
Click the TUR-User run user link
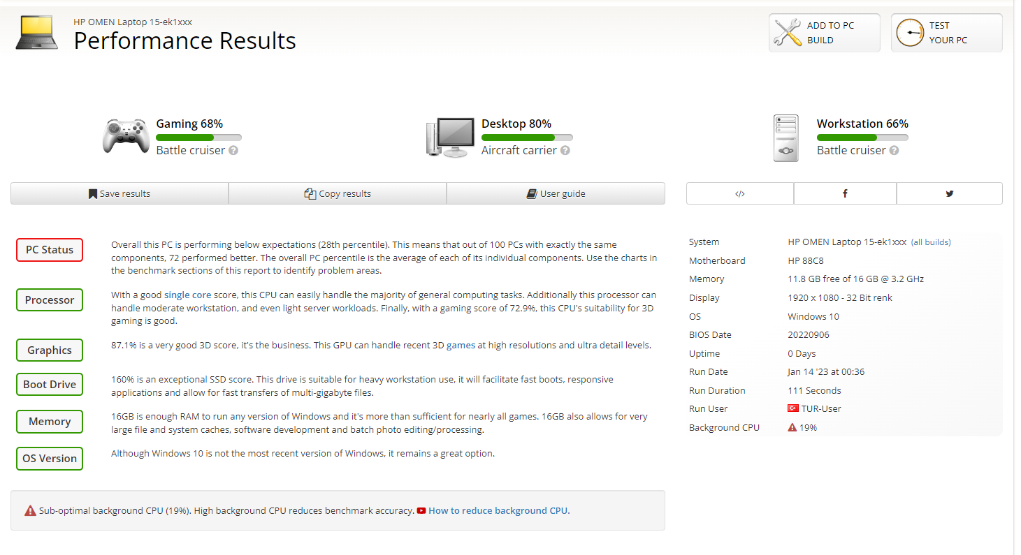pyautogui.click(x=821, y=408)
